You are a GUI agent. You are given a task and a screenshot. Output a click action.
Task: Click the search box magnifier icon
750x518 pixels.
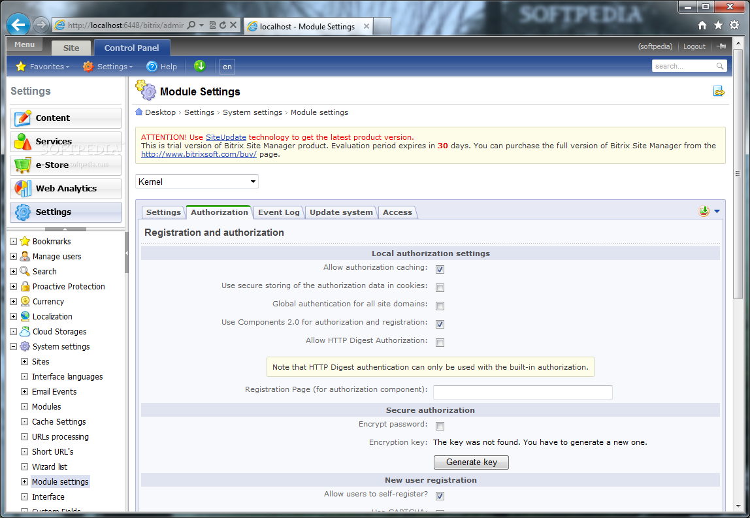pyautogui.click(x=720, y=66)
